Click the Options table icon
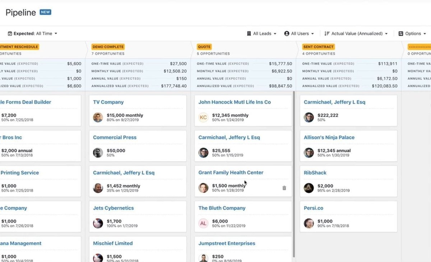This screenshot has width=431, height=262. 401,33
